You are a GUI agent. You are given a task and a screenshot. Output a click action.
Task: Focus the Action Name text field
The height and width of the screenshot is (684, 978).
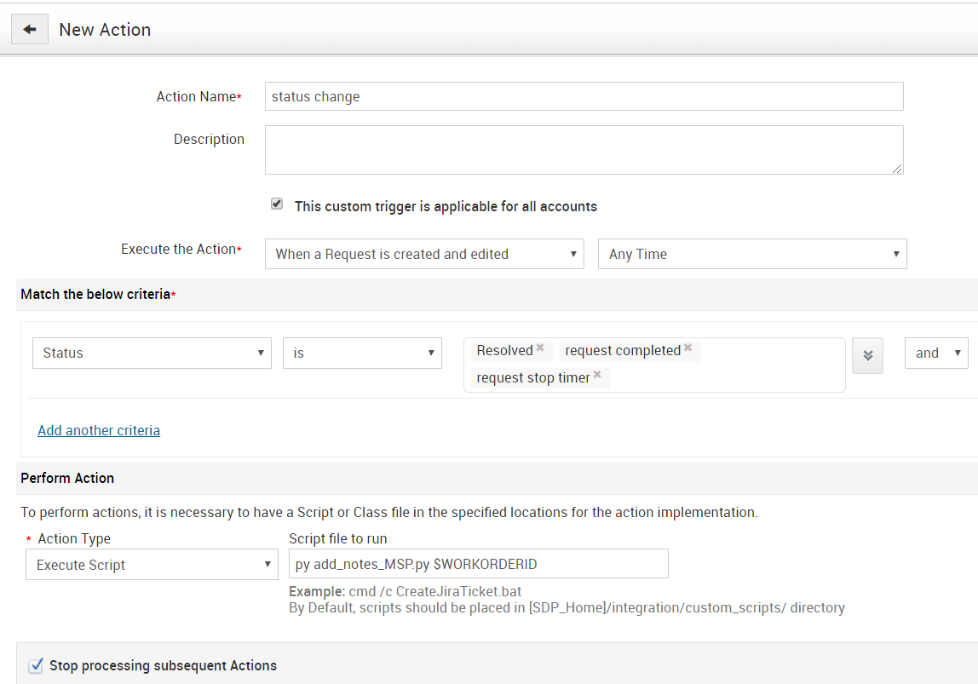click(x=584, y=96)
